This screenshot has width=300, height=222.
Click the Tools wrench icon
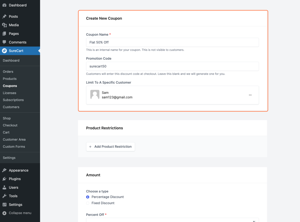[4, 196]
